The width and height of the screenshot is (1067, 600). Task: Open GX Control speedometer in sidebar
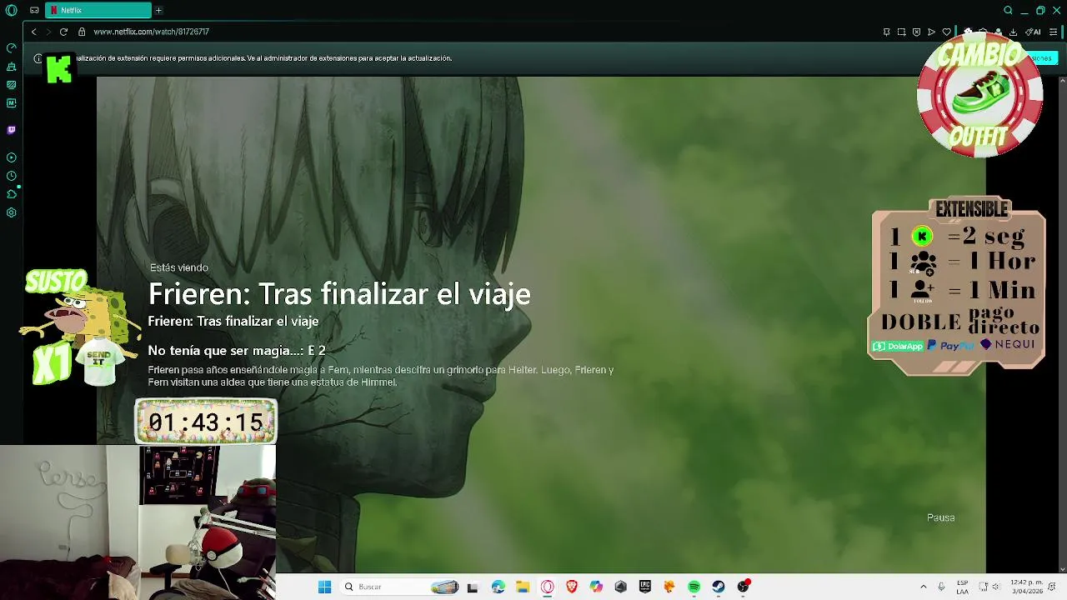click(12, 48)
